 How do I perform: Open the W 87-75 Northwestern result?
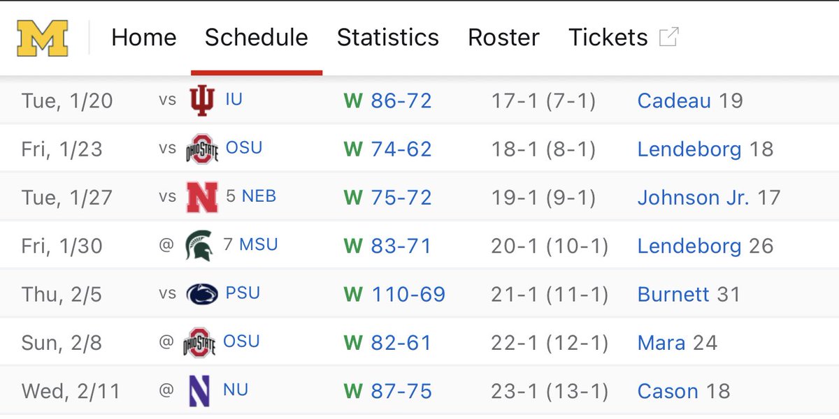[x=387, y=391]
